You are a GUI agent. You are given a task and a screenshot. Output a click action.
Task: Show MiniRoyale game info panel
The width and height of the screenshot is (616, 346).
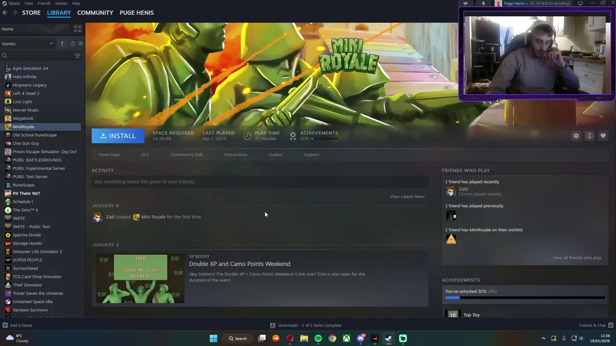coord(590,136)
